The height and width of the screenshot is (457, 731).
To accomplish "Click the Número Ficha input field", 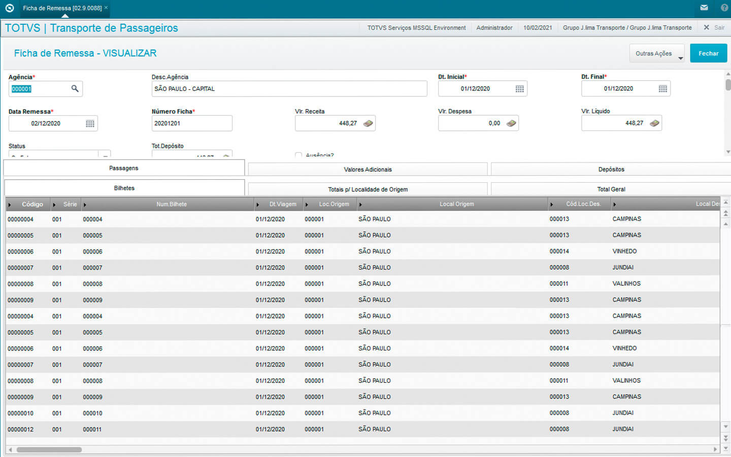I will coord(191,123).
